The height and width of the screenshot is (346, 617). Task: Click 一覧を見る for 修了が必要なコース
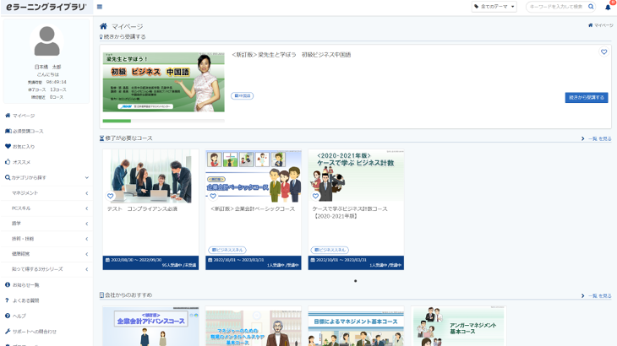click(596, 138)
